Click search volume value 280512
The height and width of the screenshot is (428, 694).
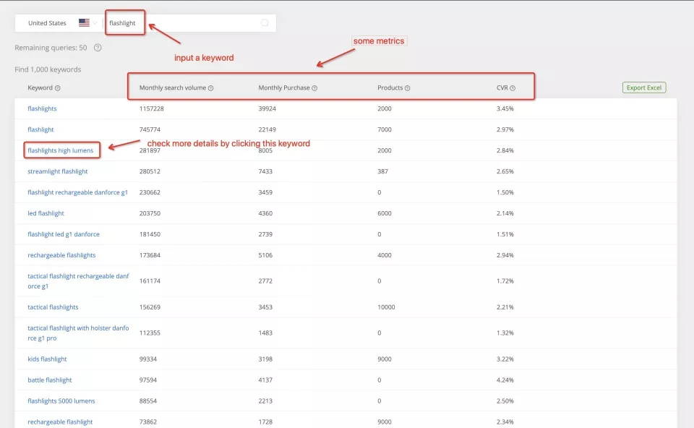tap(150, 171)
